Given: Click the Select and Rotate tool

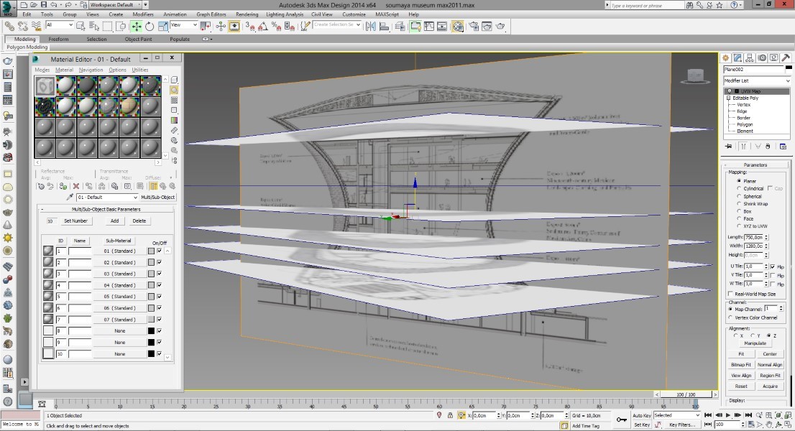Looking at the screenshot, I should click(x=149, y=26).
